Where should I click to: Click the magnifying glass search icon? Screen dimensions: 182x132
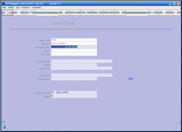coord(30,12)
